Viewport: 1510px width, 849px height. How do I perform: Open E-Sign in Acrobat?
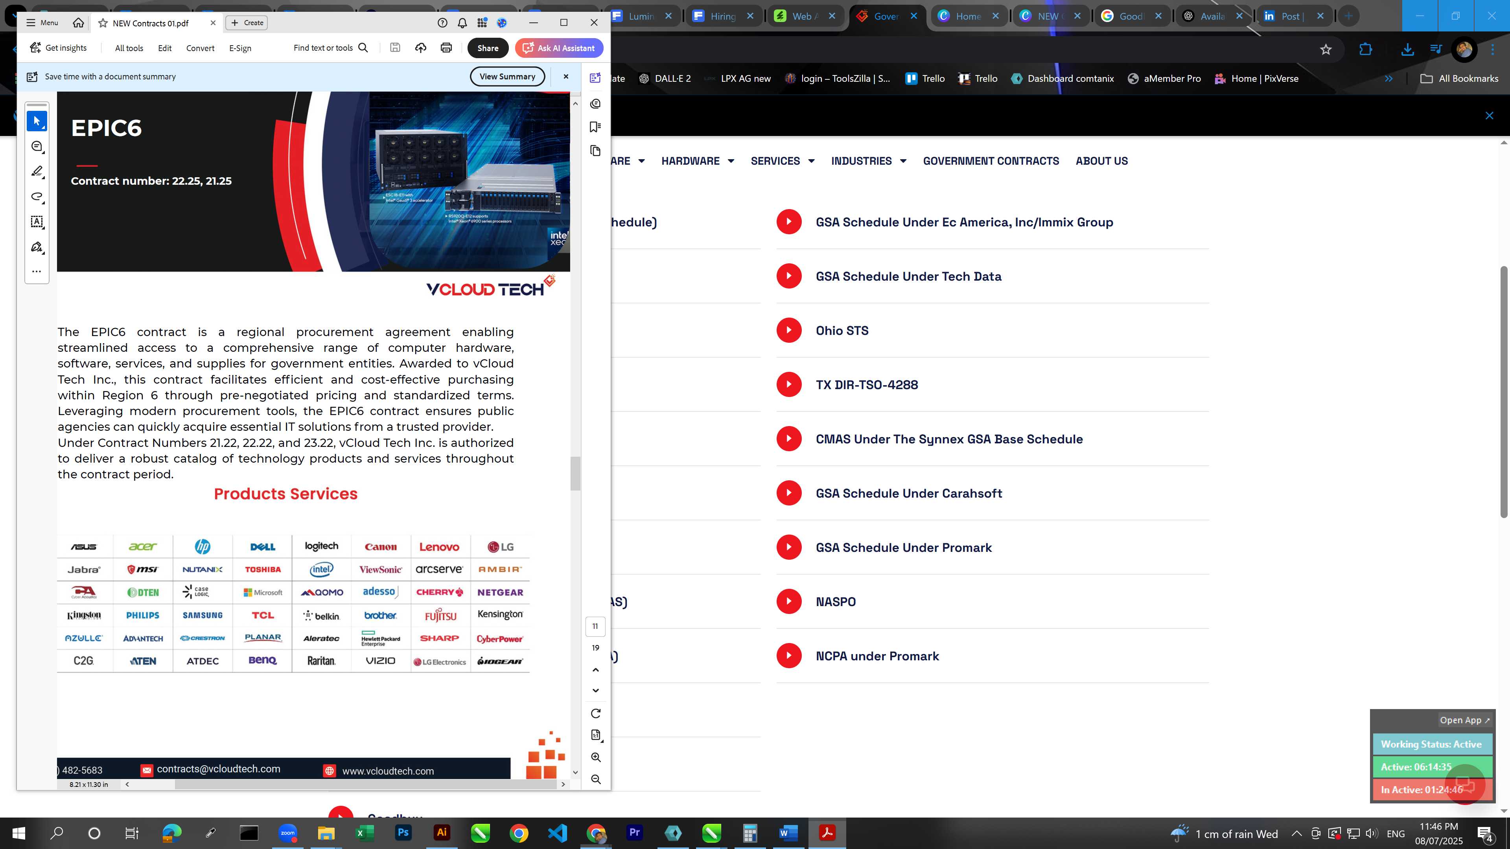tap(240, 48)
